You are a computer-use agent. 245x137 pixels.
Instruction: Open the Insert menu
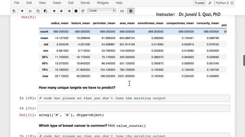pos(57,3)
